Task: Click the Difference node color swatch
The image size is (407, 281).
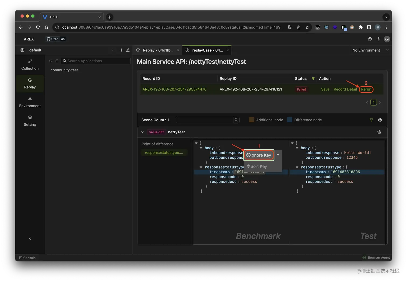Action: (290, 120)
